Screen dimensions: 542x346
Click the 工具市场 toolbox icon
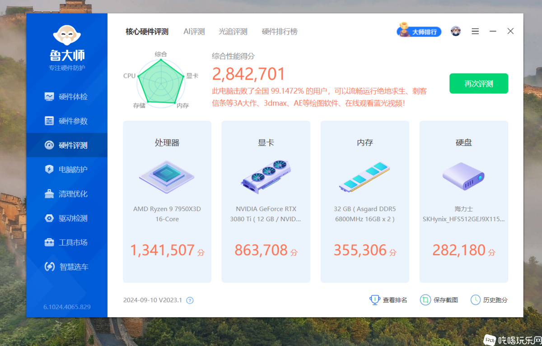tap(49, 243)
